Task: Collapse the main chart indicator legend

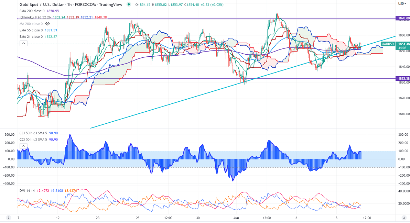Action: [x=23, y=43]
